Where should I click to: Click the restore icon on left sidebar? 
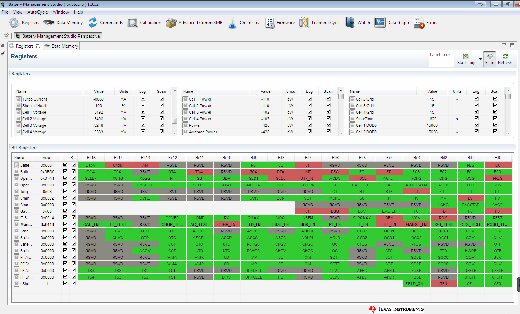click(x=3, y=45)
